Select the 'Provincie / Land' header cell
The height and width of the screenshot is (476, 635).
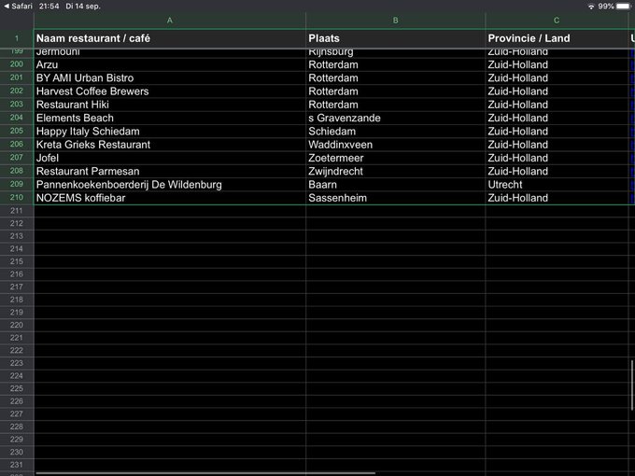557,38
